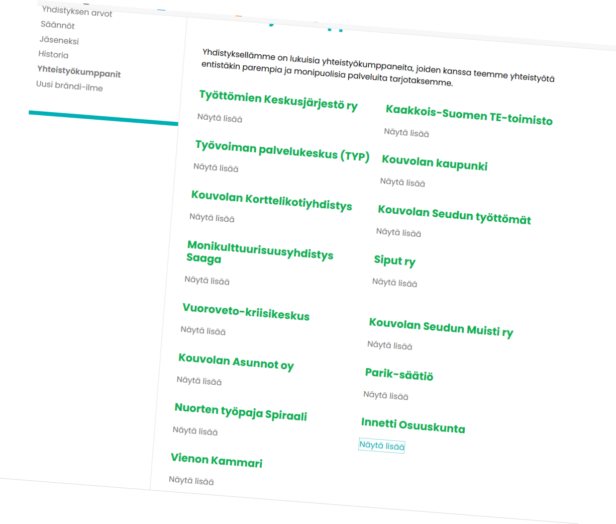Click the Kaakkois-Suomen TE-toimisto heading

coord(469,115)
